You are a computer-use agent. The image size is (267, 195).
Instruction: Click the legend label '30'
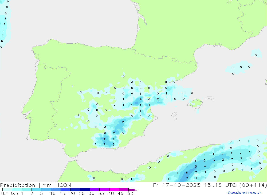(x=91, y=193)
